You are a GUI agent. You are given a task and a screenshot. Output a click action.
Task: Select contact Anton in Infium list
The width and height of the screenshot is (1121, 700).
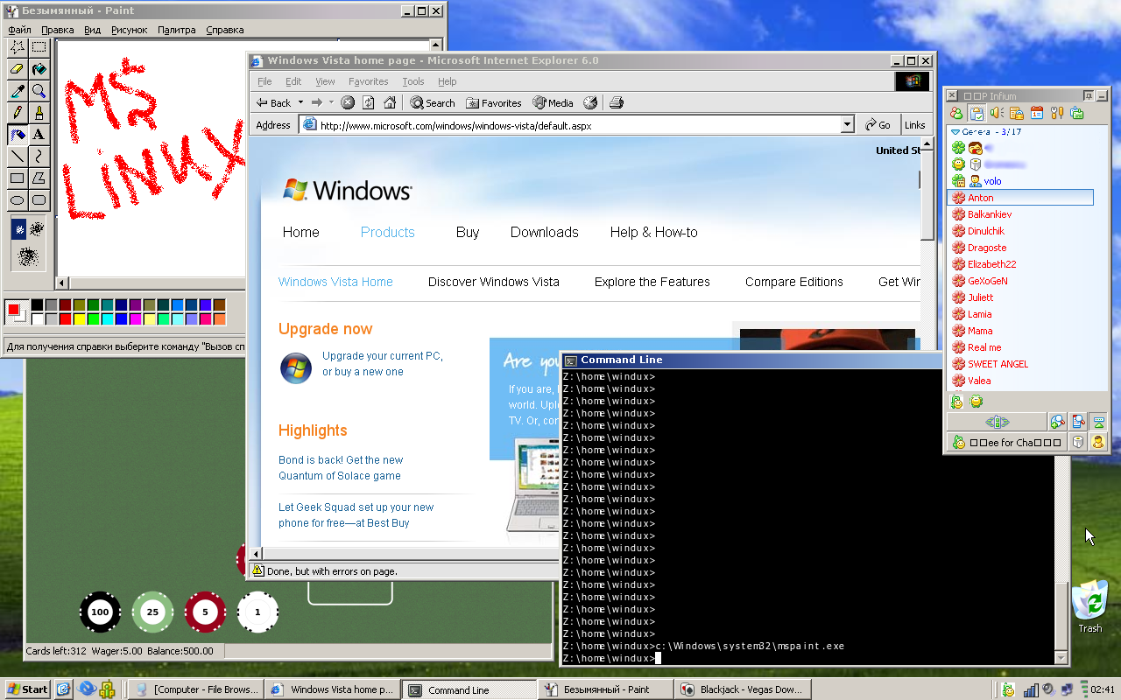[1021, 198]
